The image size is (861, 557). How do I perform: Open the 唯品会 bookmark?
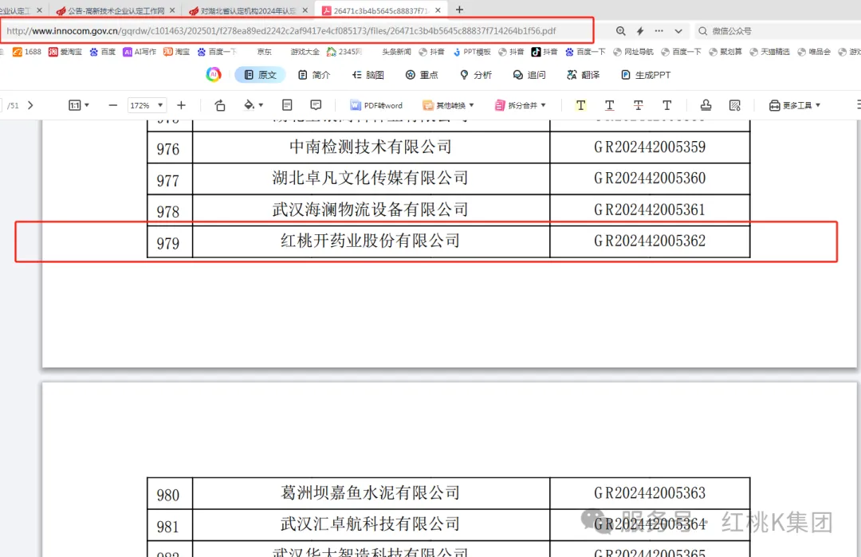[x=814, y=52]
